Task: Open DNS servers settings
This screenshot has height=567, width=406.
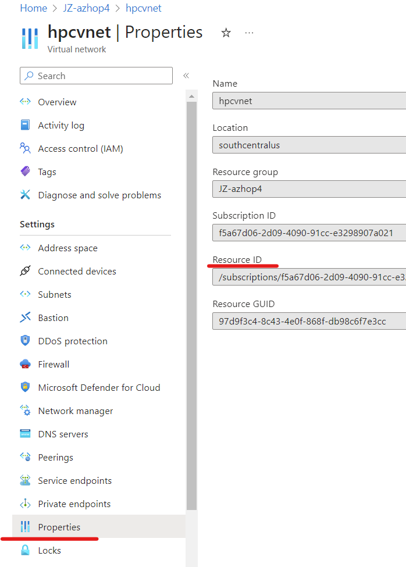Action: (99, 433)
